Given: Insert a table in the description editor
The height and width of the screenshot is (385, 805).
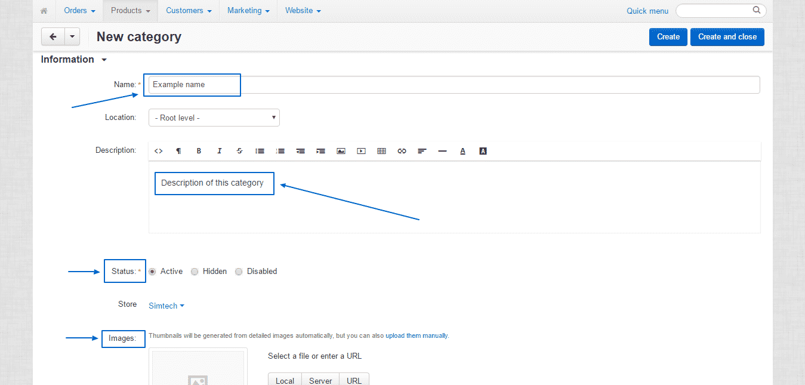Looking at the screenshot, I should click(x=381, y=150).
